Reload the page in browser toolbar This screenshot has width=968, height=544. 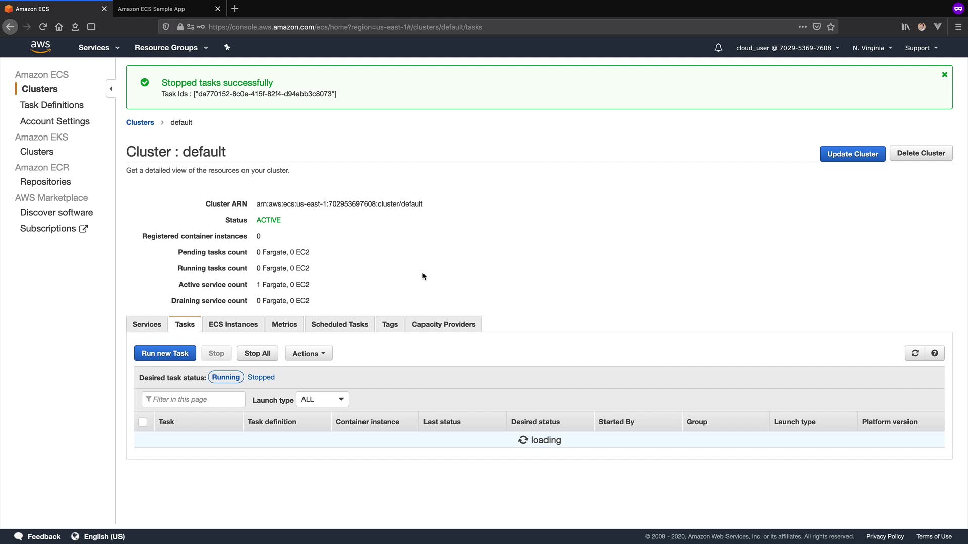pyautogui.click(x=43, y=27)
